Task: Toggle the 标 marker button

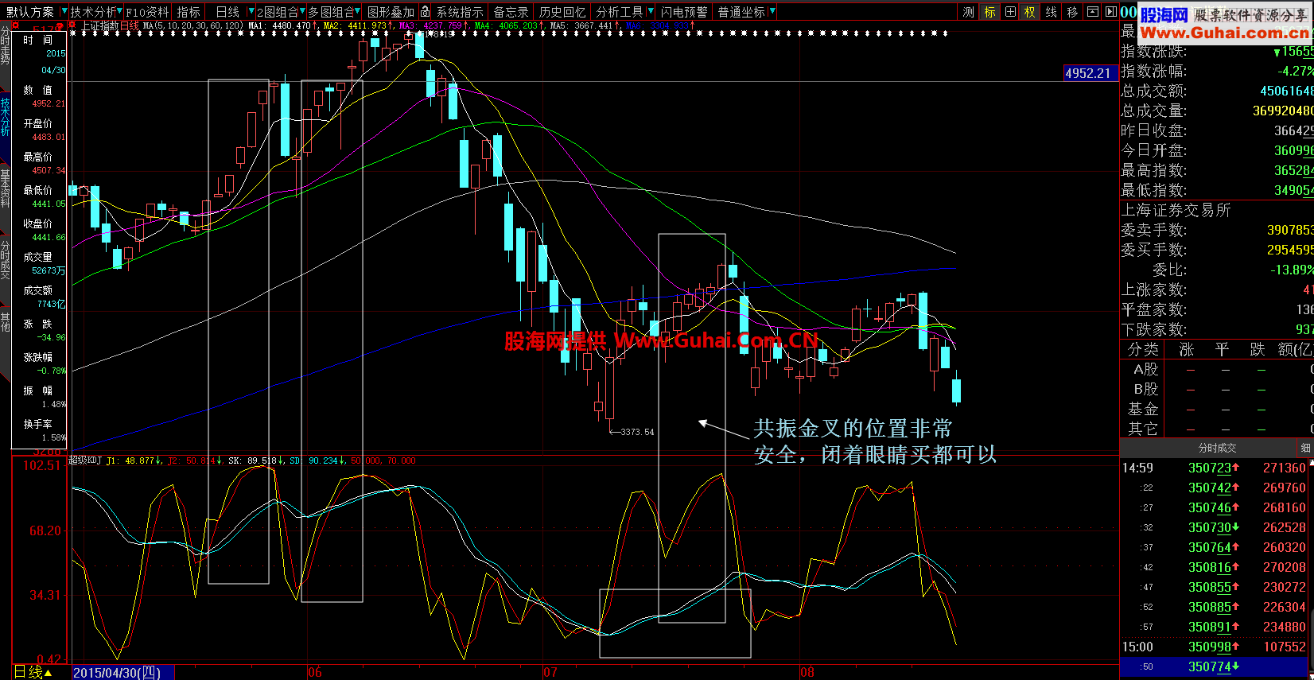Action: coord(989,12)
